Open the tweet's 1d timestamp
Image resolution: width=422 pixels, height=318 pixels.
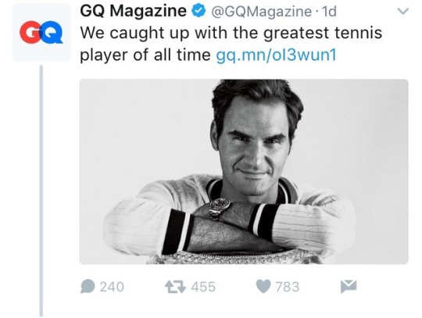tap(329, 12)
